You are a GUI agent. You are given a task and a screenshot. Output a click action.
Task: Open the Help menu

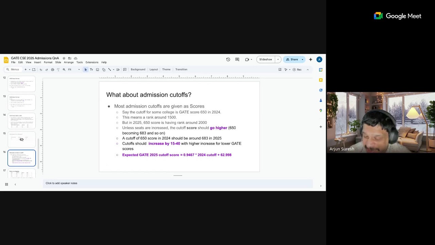tap(104, 62)
